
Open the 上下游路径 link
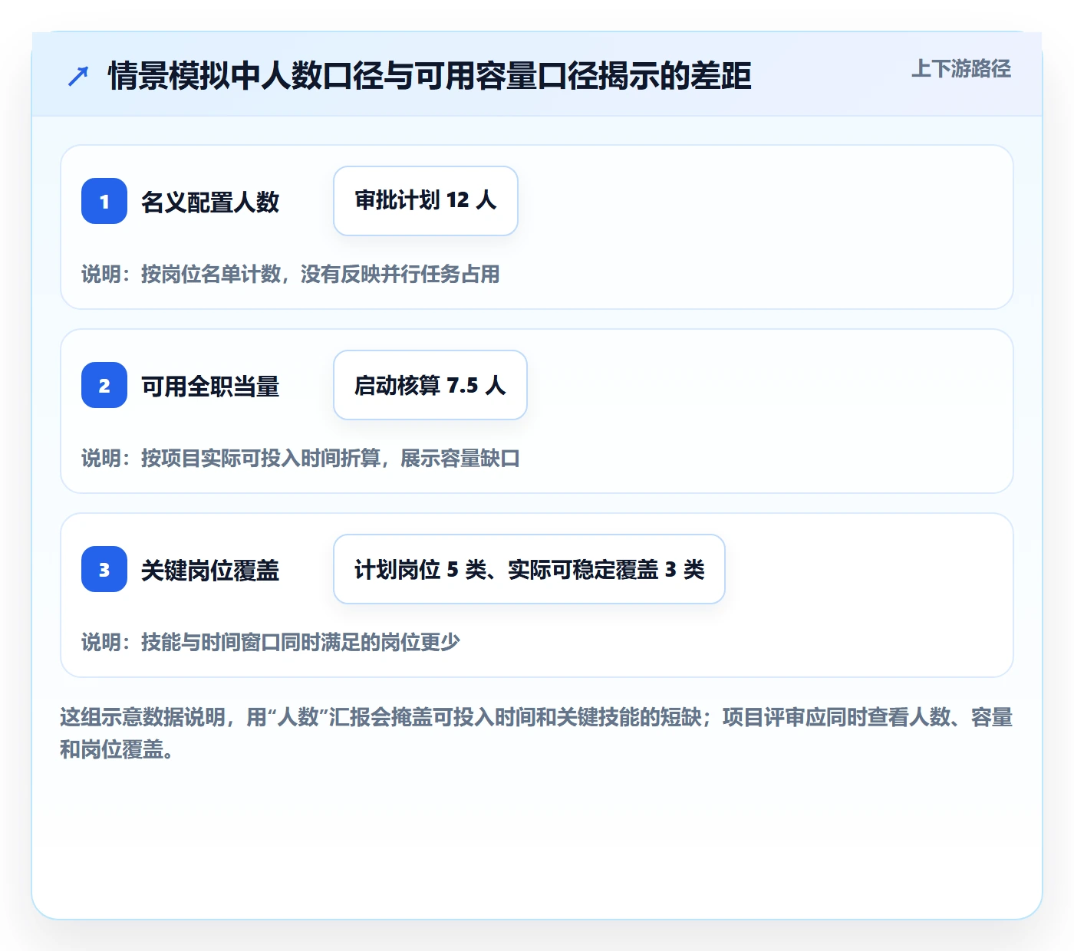(x=960, y=69)
